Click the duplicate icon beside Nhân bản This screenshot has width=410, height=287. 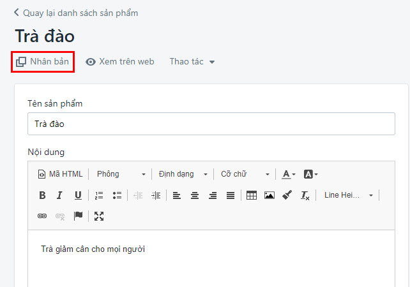coord(21,62)
